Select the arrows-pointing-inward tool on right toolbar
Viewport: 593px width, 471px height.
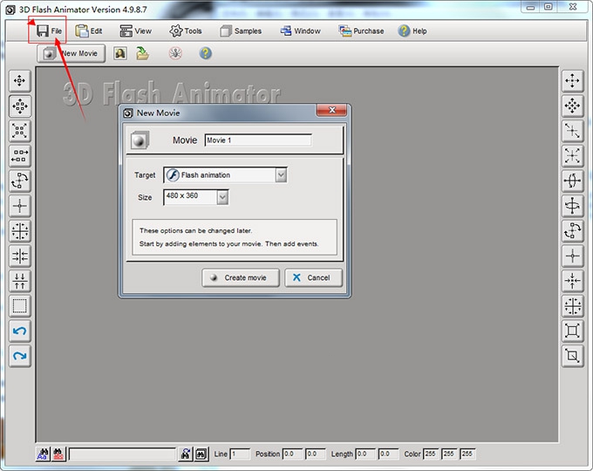tap(572, 281)
